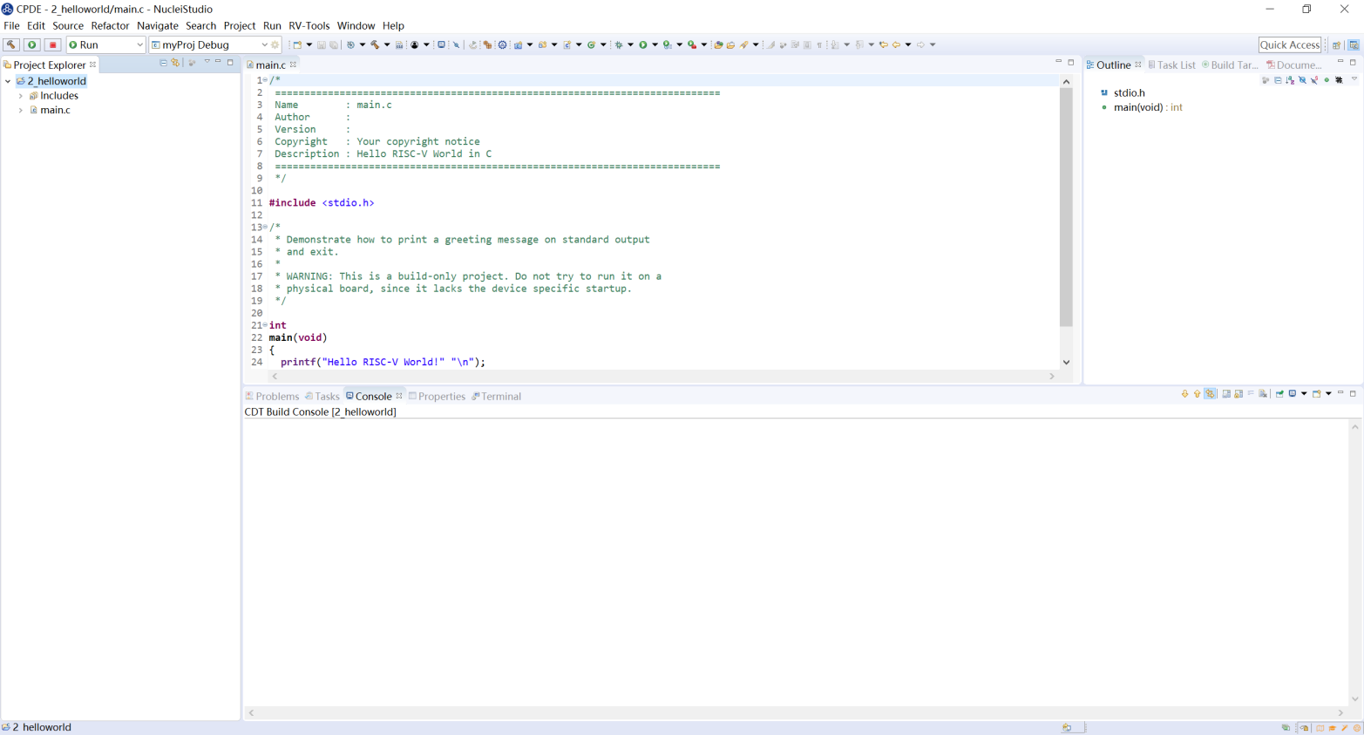Switch to the Build Targets tab

coord(1230,65)
